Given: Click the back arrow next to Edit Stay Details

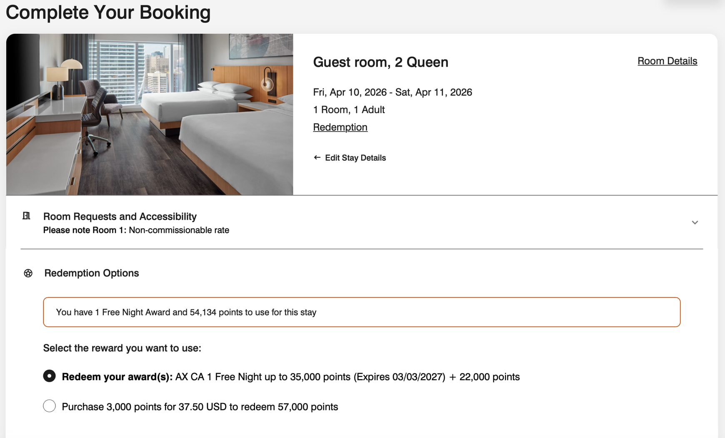Looking at the screenshot, I should (317, 157).
